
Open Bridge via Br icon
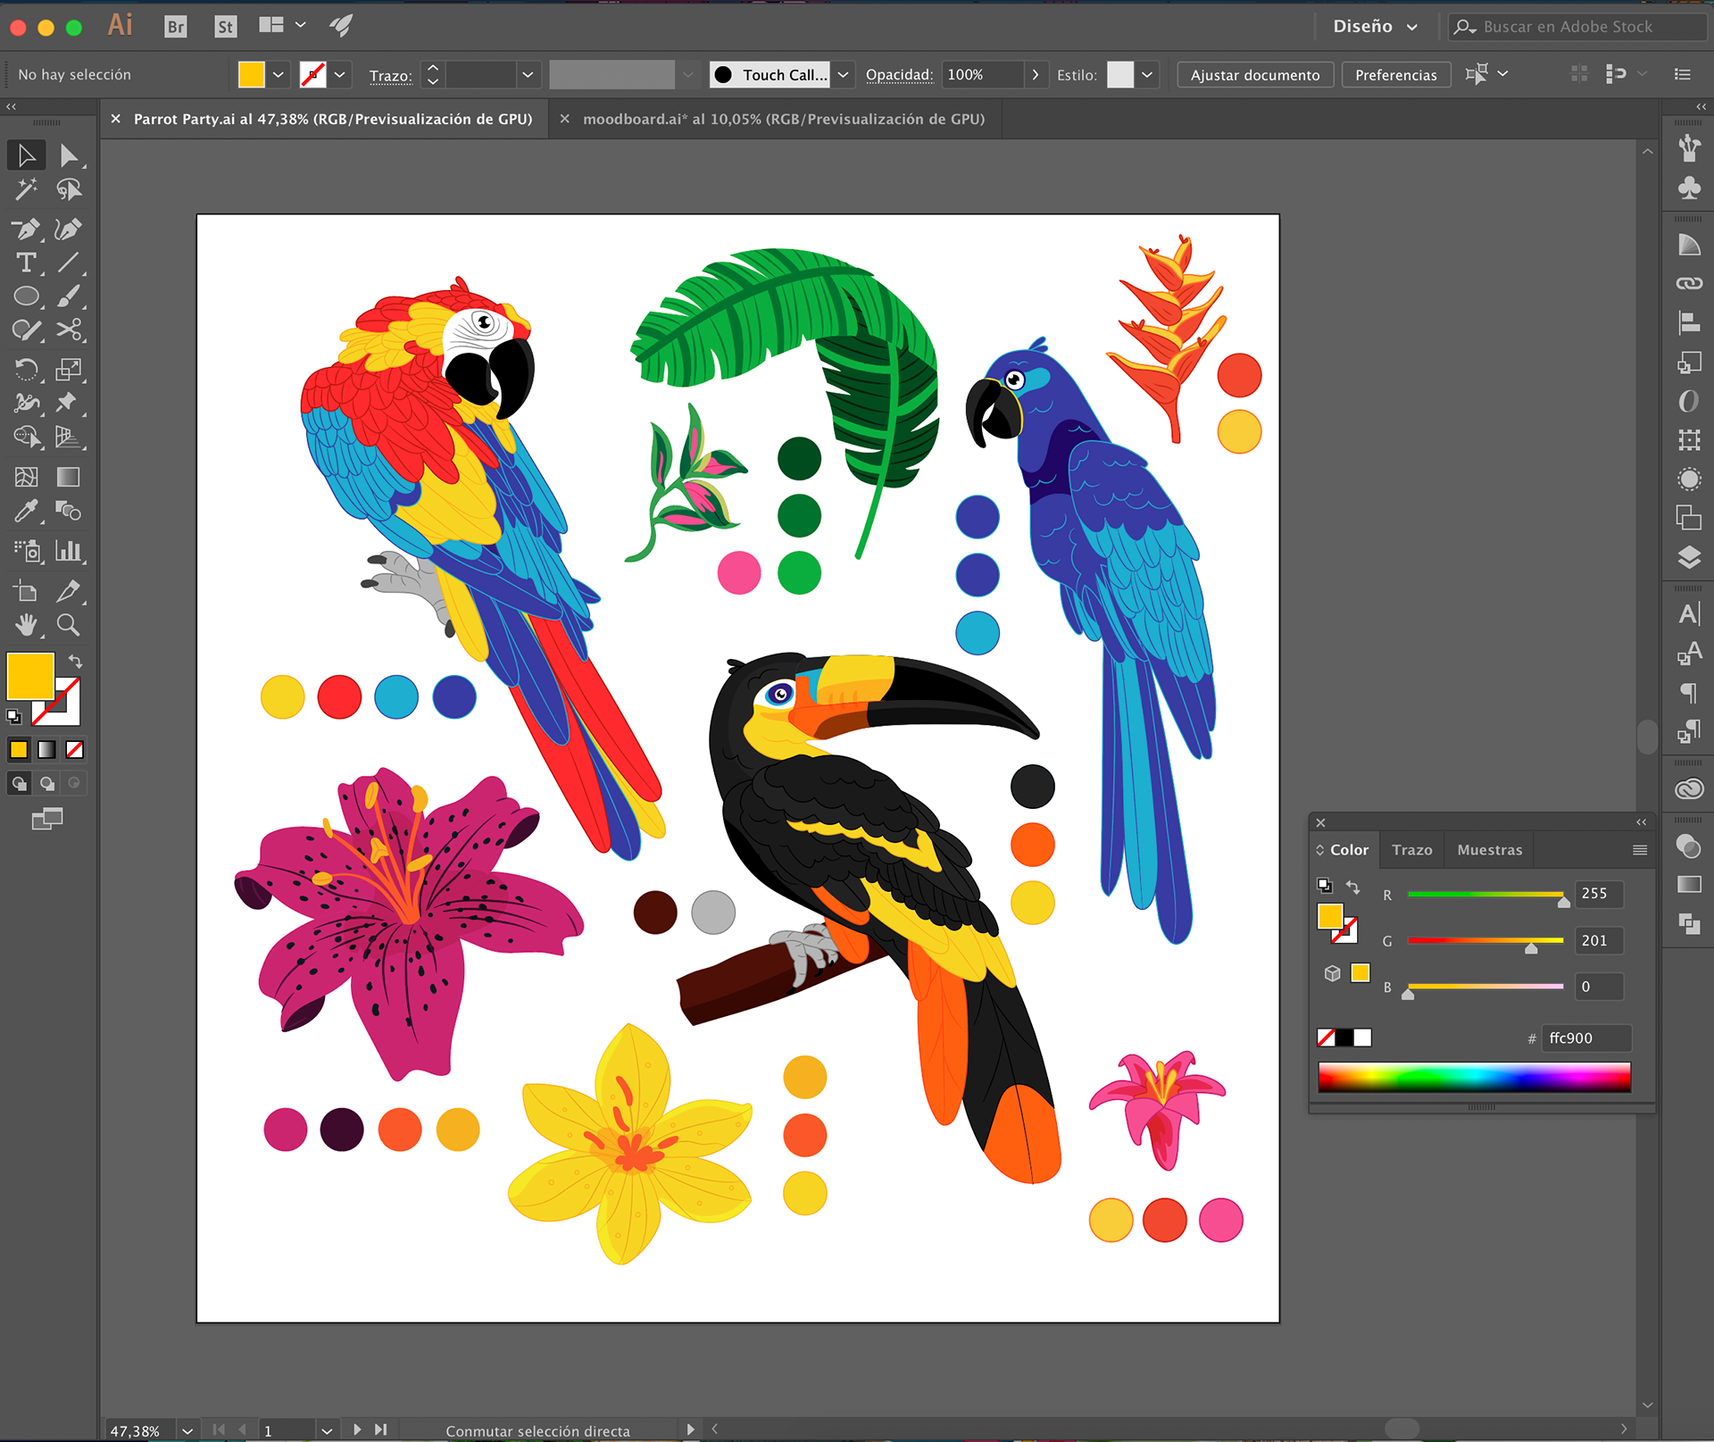coord(176,27)
